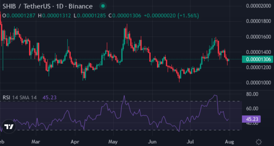Click the TradingView logo icon
The height and width of the screenshot is (146, 274).
(x=9, y=126)
